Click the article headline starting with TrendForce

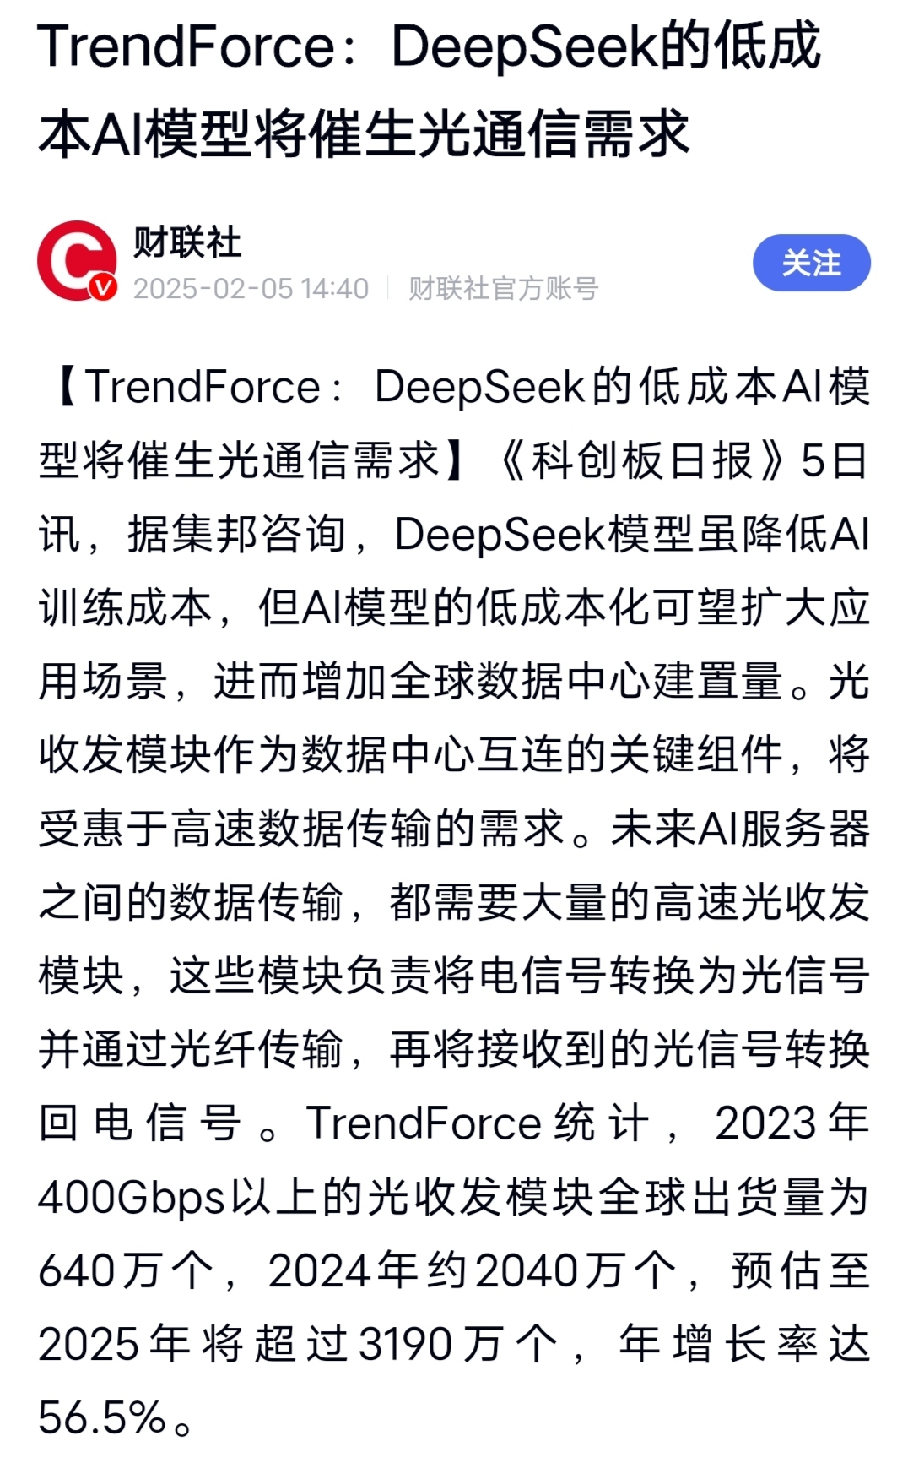[x=429, y=90]
